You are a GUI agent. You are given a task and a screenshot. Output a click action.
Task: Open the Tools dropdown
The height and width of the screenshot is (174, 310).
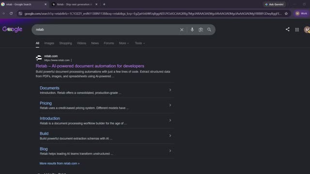coord(139,43)
